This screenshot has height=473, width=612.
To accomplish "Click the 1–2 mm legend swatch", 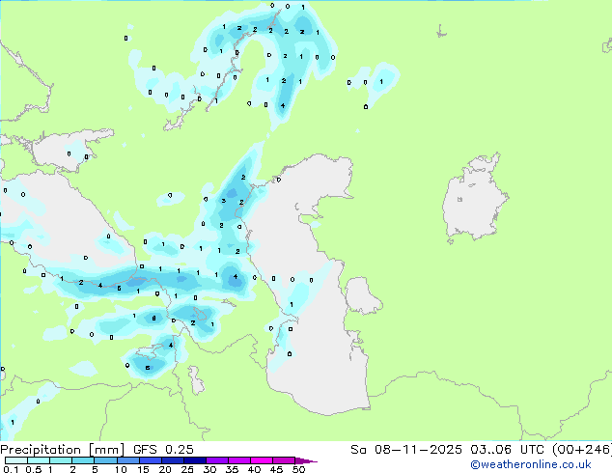I will tap(61, 460).
